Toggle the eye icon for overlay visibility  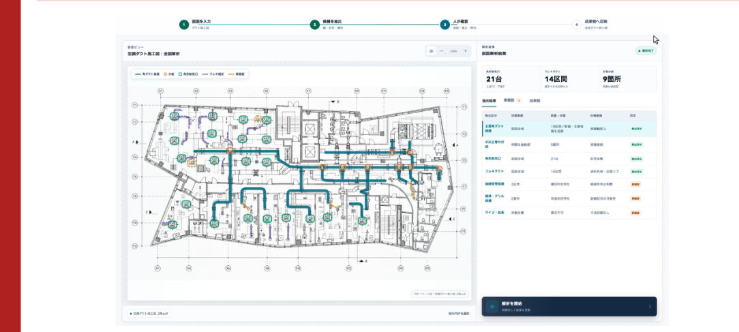[432, 51]
